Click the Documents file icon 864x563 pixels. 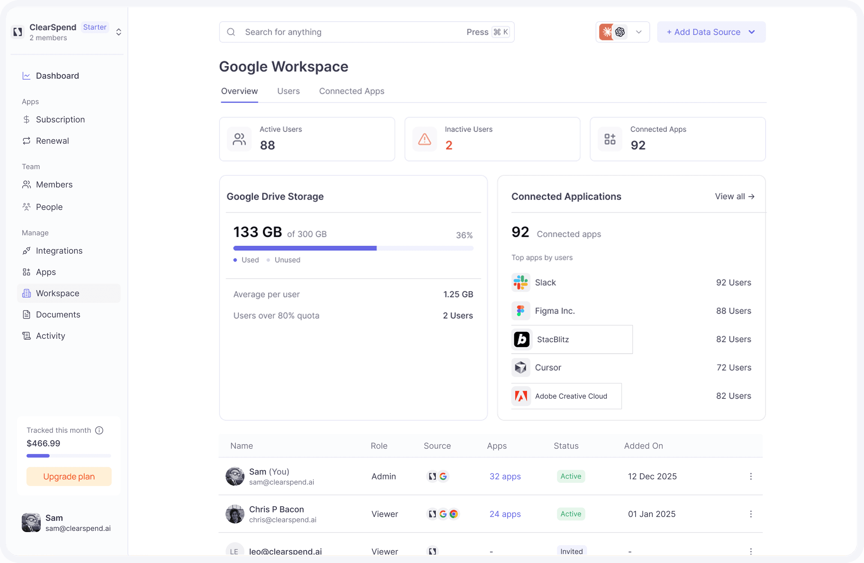[26, 315]
